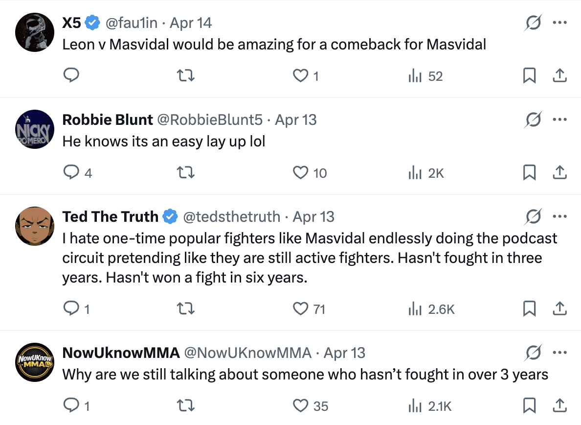Click Ted The Truth's cartoon avatar
Screen dimensions: 581x425
(34, 226)
